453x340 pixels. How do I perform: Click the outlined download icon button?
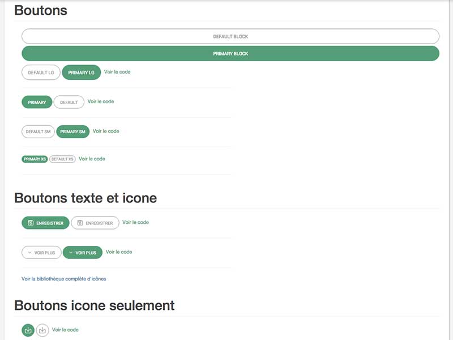click(x=42, y=330)
